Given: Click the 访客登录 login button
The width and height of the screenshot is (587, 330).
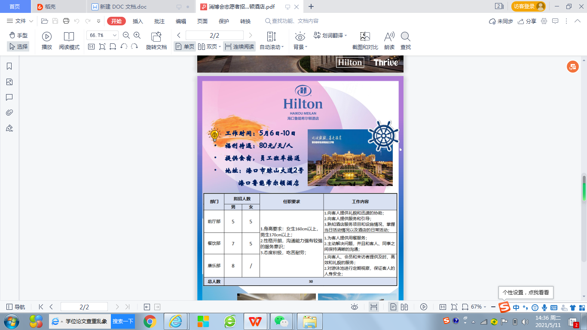Looking at the screenshot, I should (528, 6).
